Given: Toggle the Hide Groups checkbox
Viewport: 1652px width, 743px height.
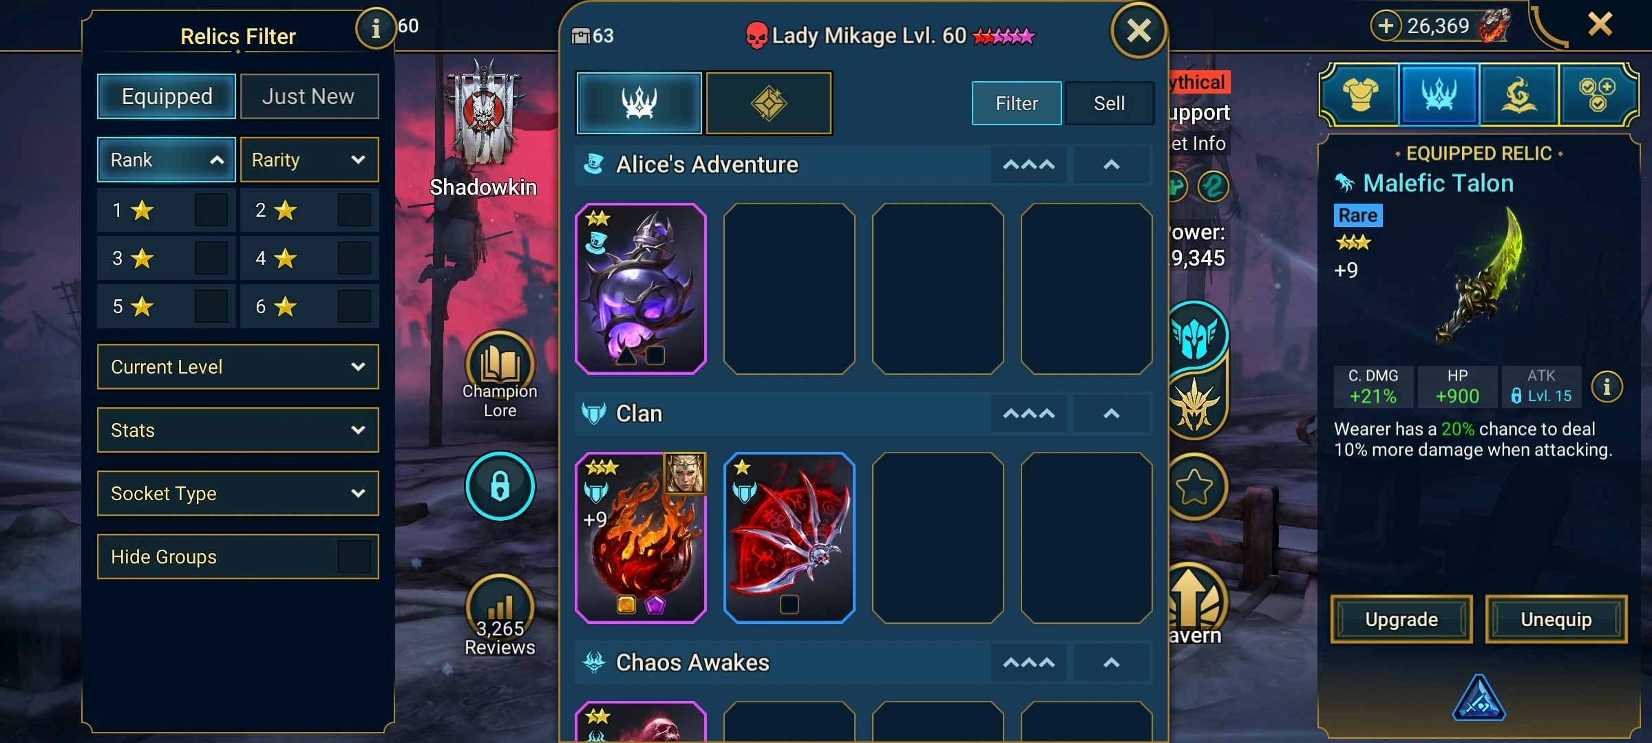Looking at the screenshot, I should [354, 557].
